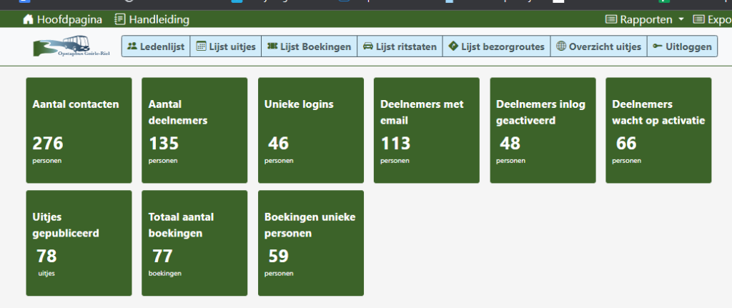Click the Uitjes gepubliceerd tile
This screenshot has height=308, width=732.
(79, 242)
